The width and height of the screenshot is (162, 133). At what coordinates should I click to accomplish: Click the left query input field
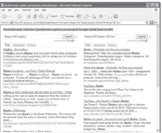pyautogui.click(x=32, y=37)
